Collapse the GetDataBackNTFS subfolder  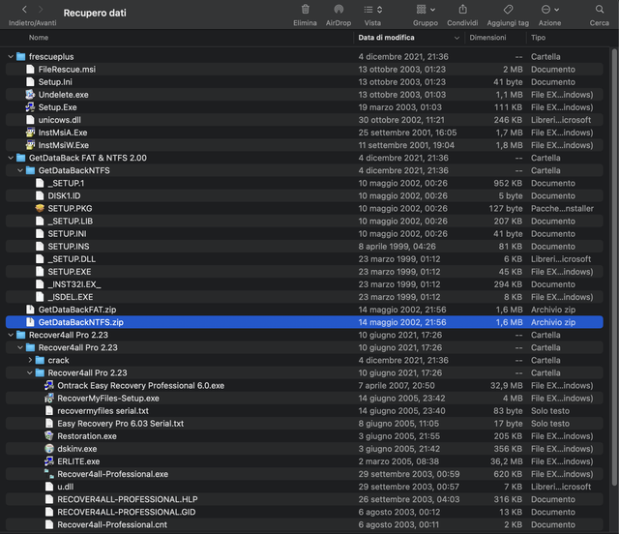20,170
